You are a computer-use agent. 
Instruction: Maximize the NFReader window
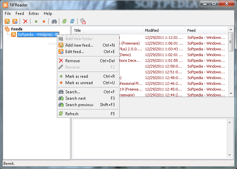click(x=214, y=3)
